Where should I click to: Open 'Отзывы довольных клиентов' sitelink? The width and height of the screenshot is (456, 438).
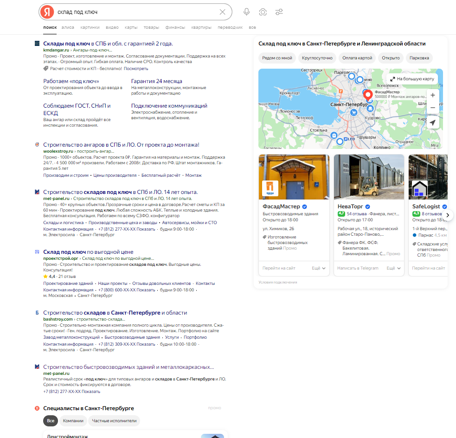(161, 283)
